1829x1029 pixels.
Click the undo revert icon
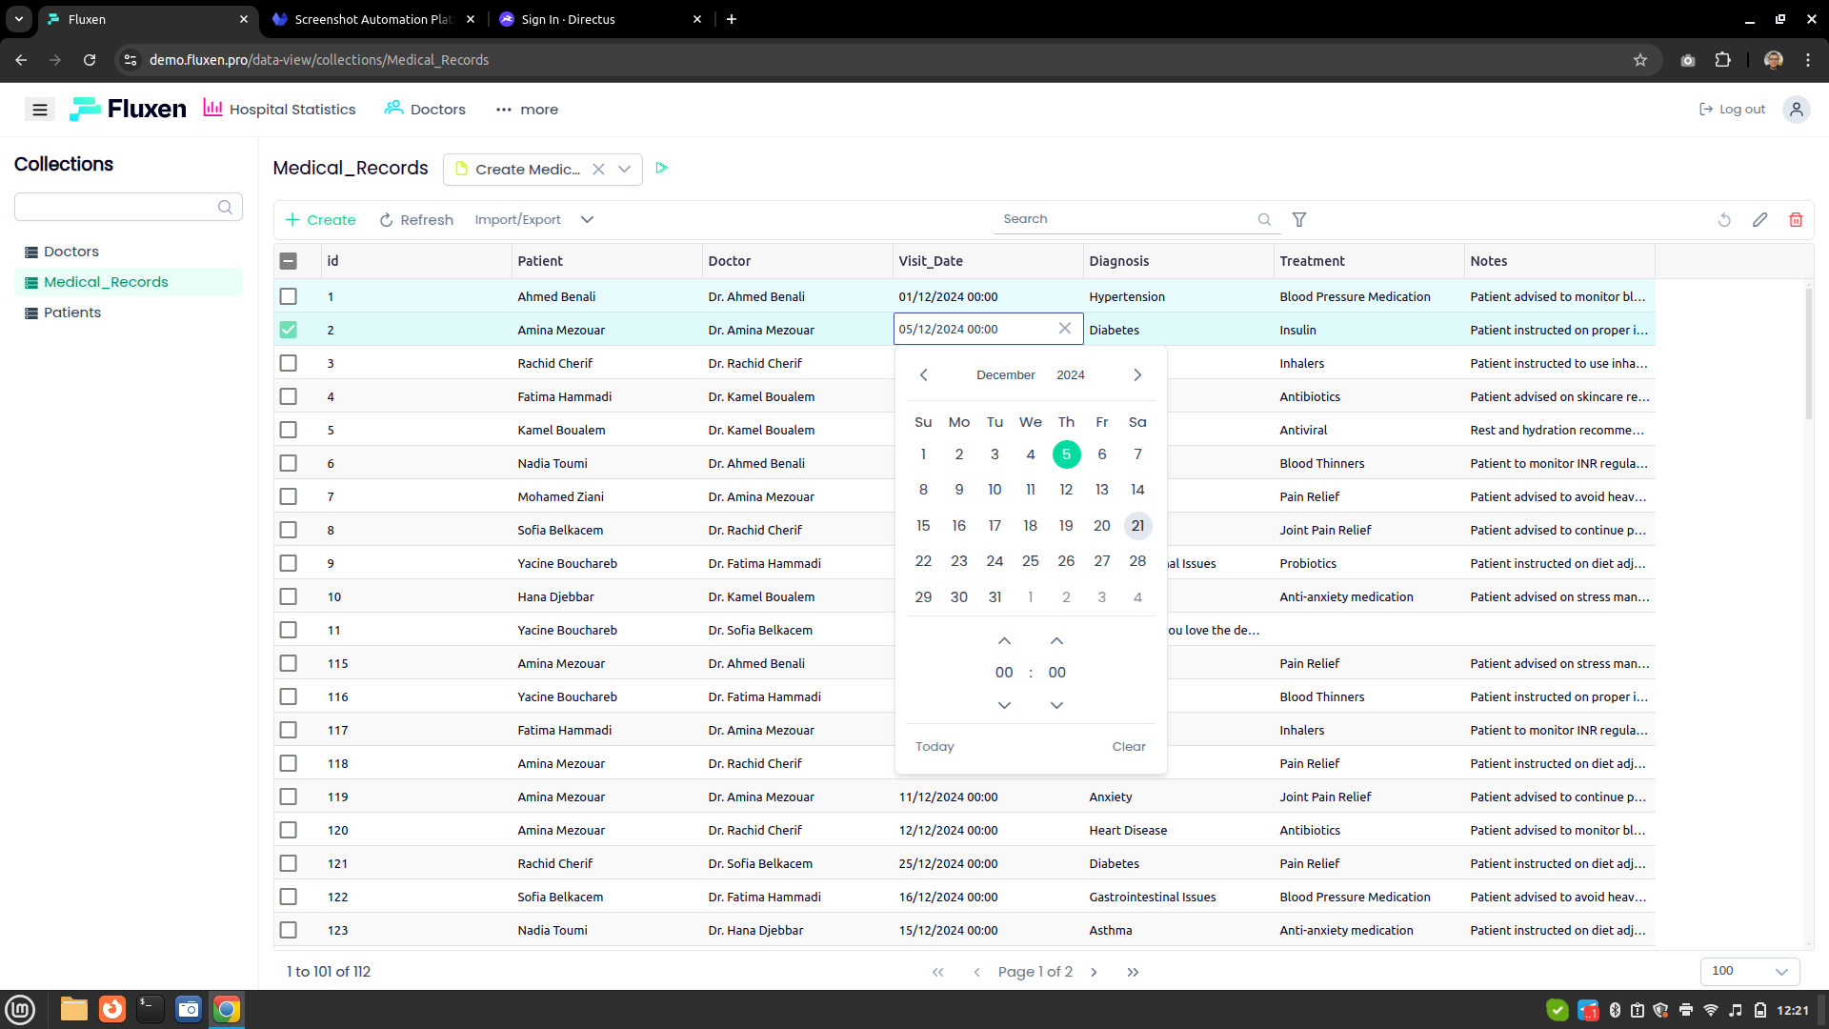pyautogui.click(x=1724, y=220)
